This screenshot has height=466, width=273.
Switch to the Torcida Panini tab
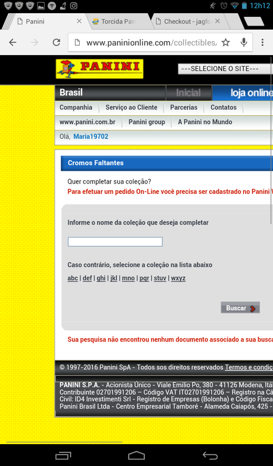pyautogui.click(x=118, y=21)
